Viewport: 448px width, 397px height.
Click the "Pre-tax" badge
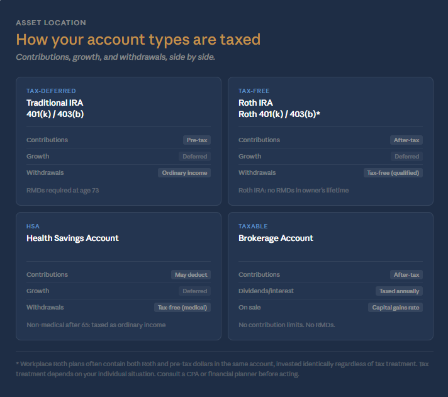tap(197, 140)
